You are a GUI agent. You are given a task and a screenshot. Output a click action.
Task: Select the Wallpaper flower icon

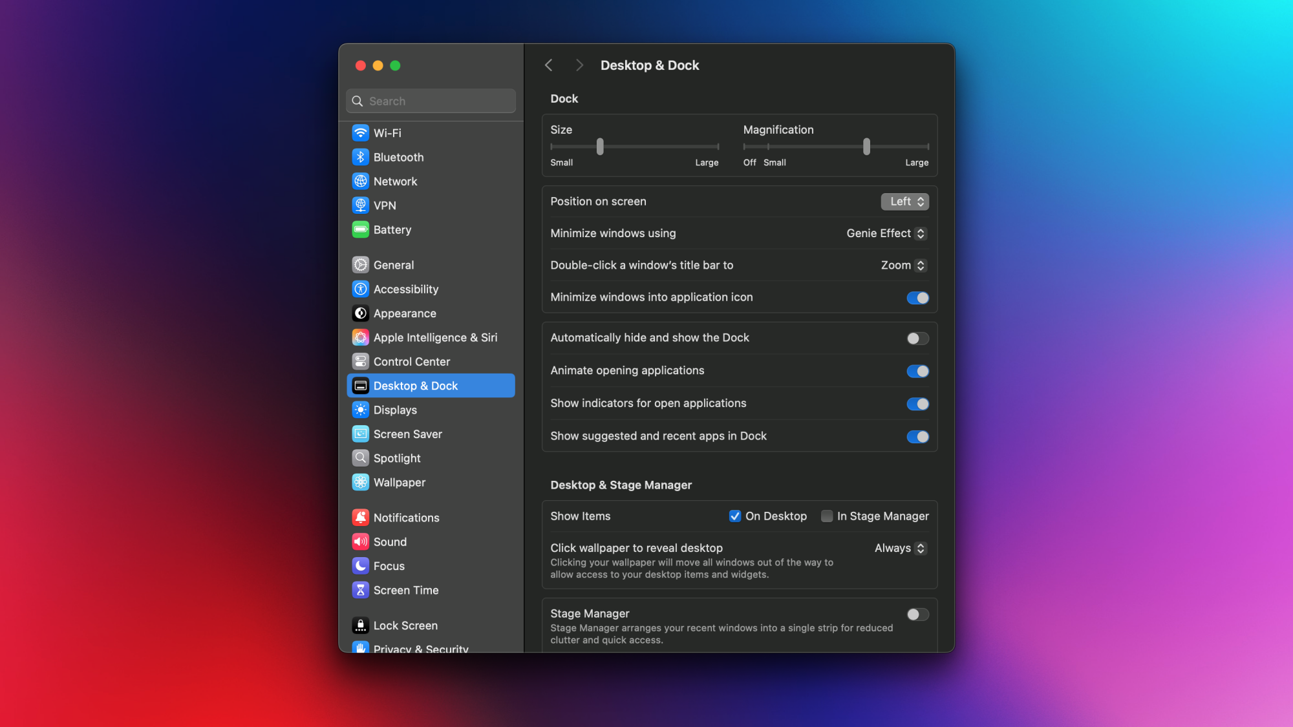coord(361,482)
